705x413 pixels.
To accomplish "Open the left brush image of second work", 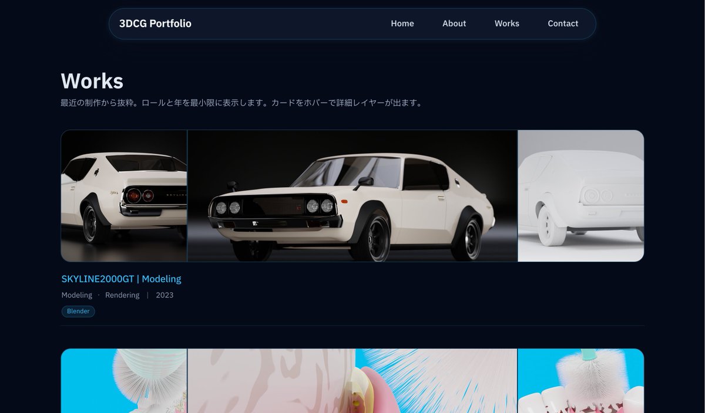I will pyautogui.click(x=124, y=381).
